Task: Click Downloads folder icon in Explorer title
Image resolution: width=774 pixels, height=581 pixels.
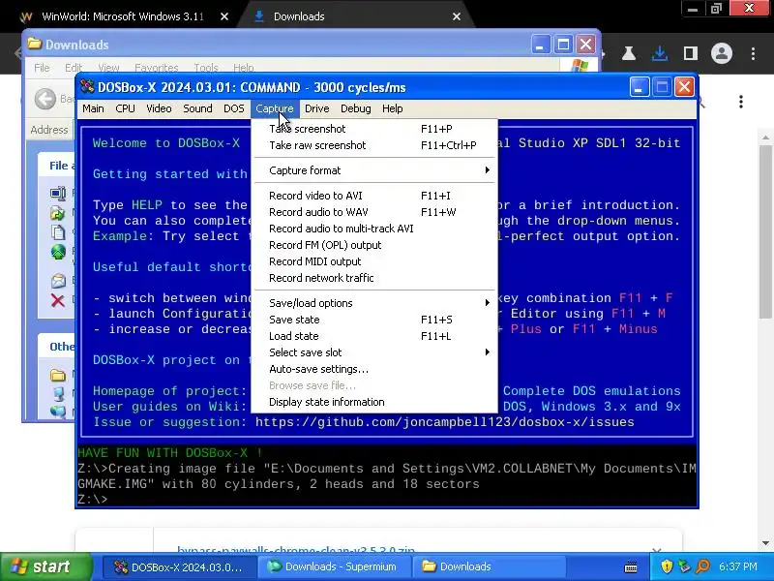Action: [x=34, y=44]
